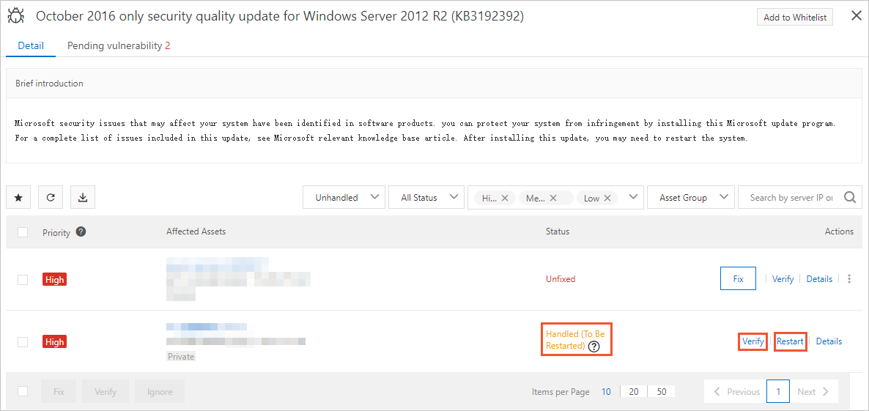Remove the Low priority filter tag
This screenshot has width=869, height=411.
[607, 198]
